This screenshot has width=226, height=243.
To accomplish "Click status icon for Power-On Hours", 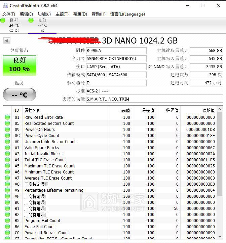I will point(7,129).
